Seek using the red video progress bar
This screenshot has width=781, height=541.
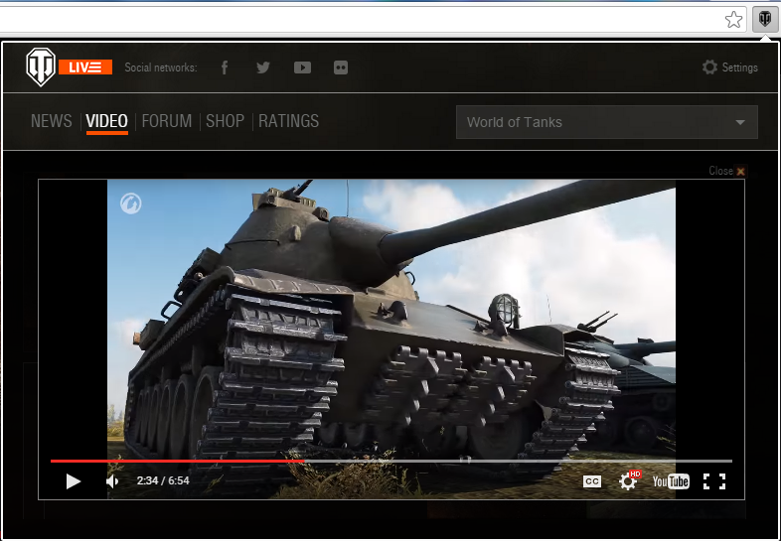391,461
